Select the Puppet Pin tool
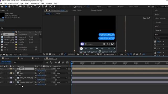Screen dimensions: 168x94 coord(54,7)
